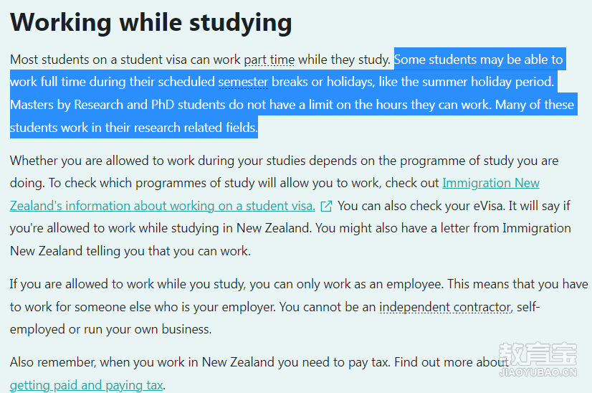
Task: Click the 'part time' glossary term
Action: coord(269,60)
